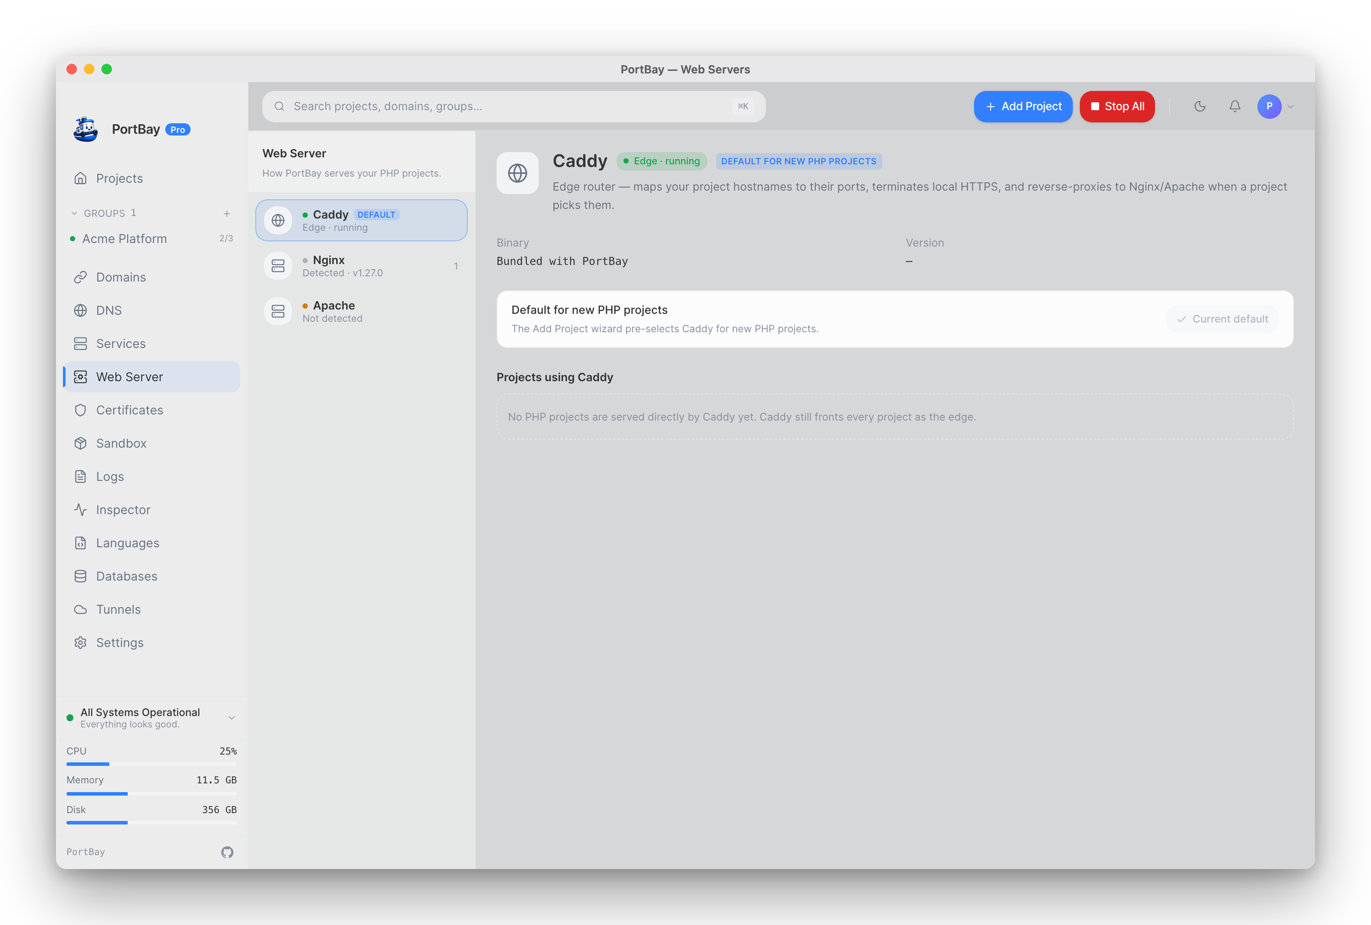Click the Current default button
The width and height of the screenshot is (1371, 925).
tap(1222, 319)
